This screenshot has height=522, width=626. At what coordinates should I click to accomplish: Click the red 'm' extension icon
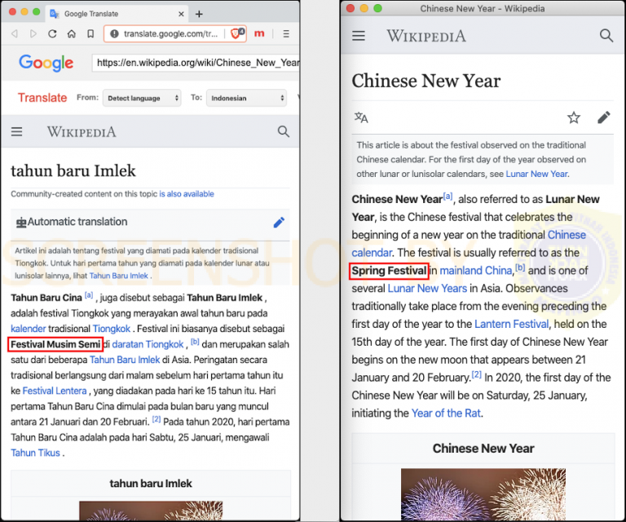tap(259, 33)
